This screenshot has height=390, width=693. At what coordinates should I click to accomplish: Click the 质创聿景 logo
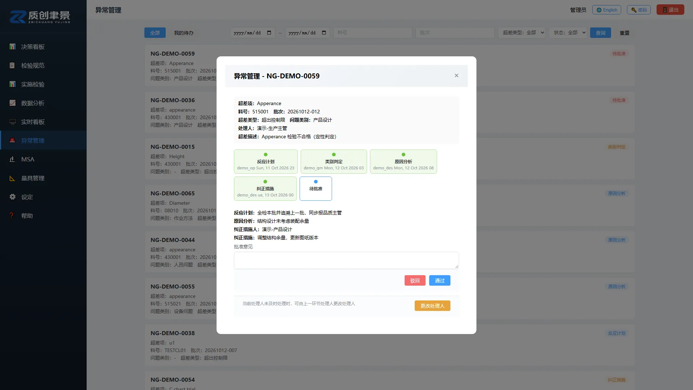click(x=40, y=17)
